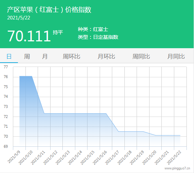
Task: Click the x-axis label 2021/5/19
Action: [x=137, y=158]
